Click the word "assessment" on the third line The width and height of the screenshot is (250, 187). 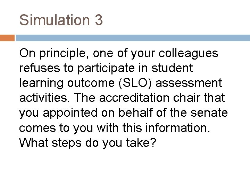click(x=189, y=83)
